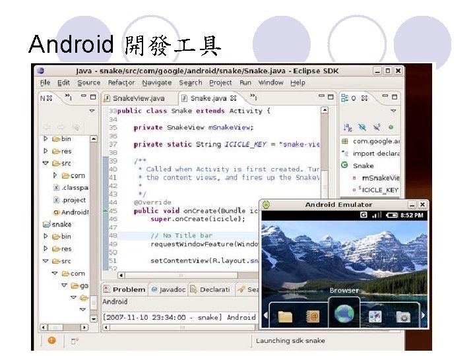The image size is (475, 356).
Task: Toggle Hide Static Members in Outline
Action: pos(377,127)
